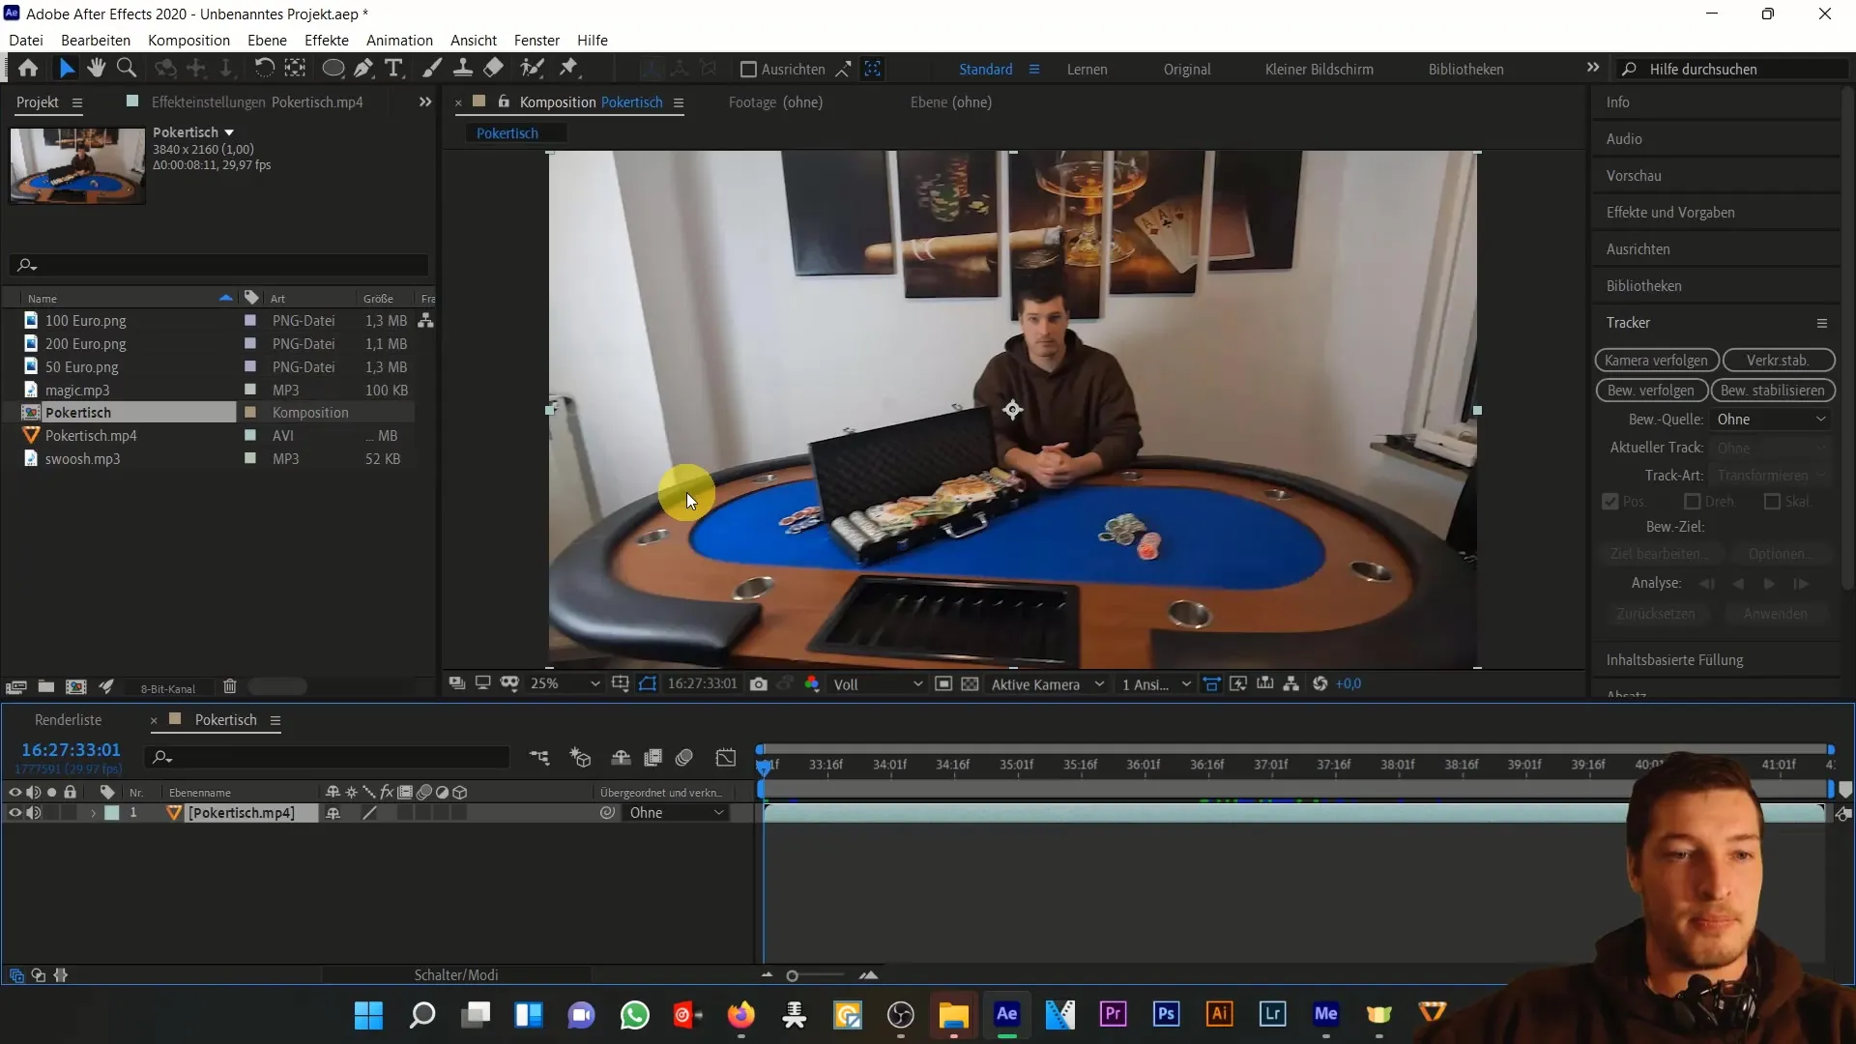Open the Fenster menu

coord(536,40)
